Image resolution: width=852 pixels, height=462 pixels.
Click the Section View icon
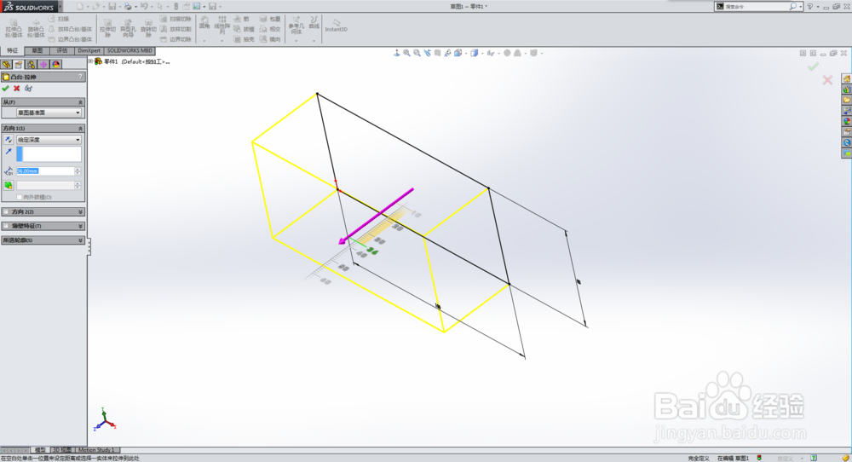tap(437, 53)
